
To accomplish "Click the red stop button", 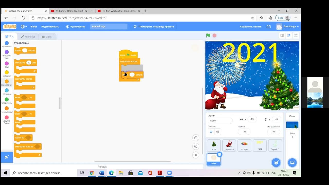I will pos(215,35).
